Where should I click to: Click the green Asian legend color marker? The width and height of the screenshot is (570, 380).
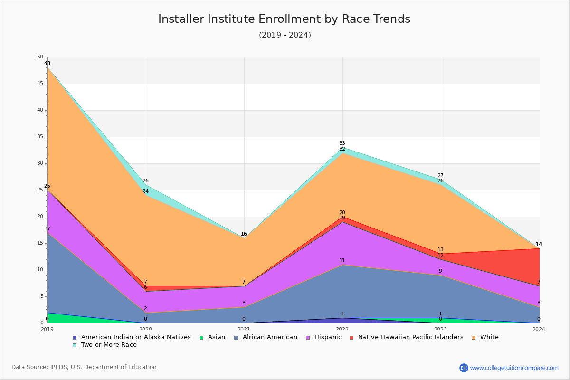[201, 337]
